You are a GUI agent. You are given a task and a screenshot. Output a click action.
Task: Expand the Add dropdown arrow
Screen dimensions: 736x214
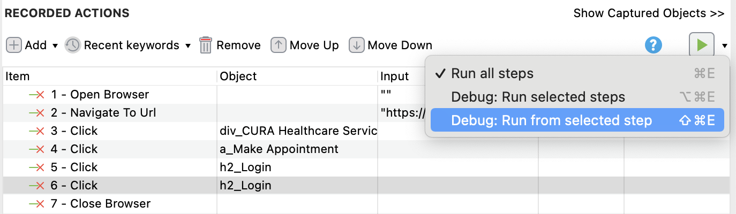(55, 46)
